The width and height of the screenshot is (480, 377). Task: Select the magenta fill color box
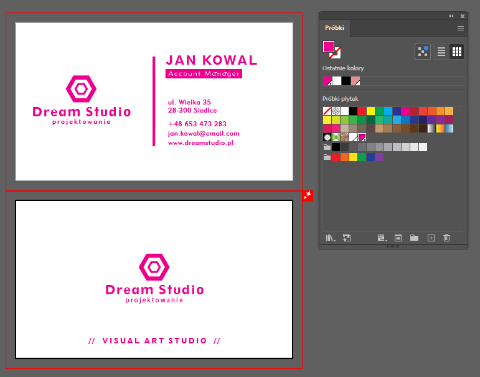[x=327, y=47]
